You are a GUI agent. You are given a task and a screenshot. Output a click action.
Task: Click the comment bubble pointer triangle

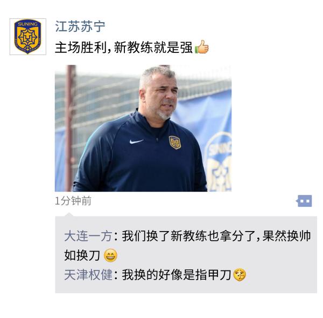click(69, 214)
